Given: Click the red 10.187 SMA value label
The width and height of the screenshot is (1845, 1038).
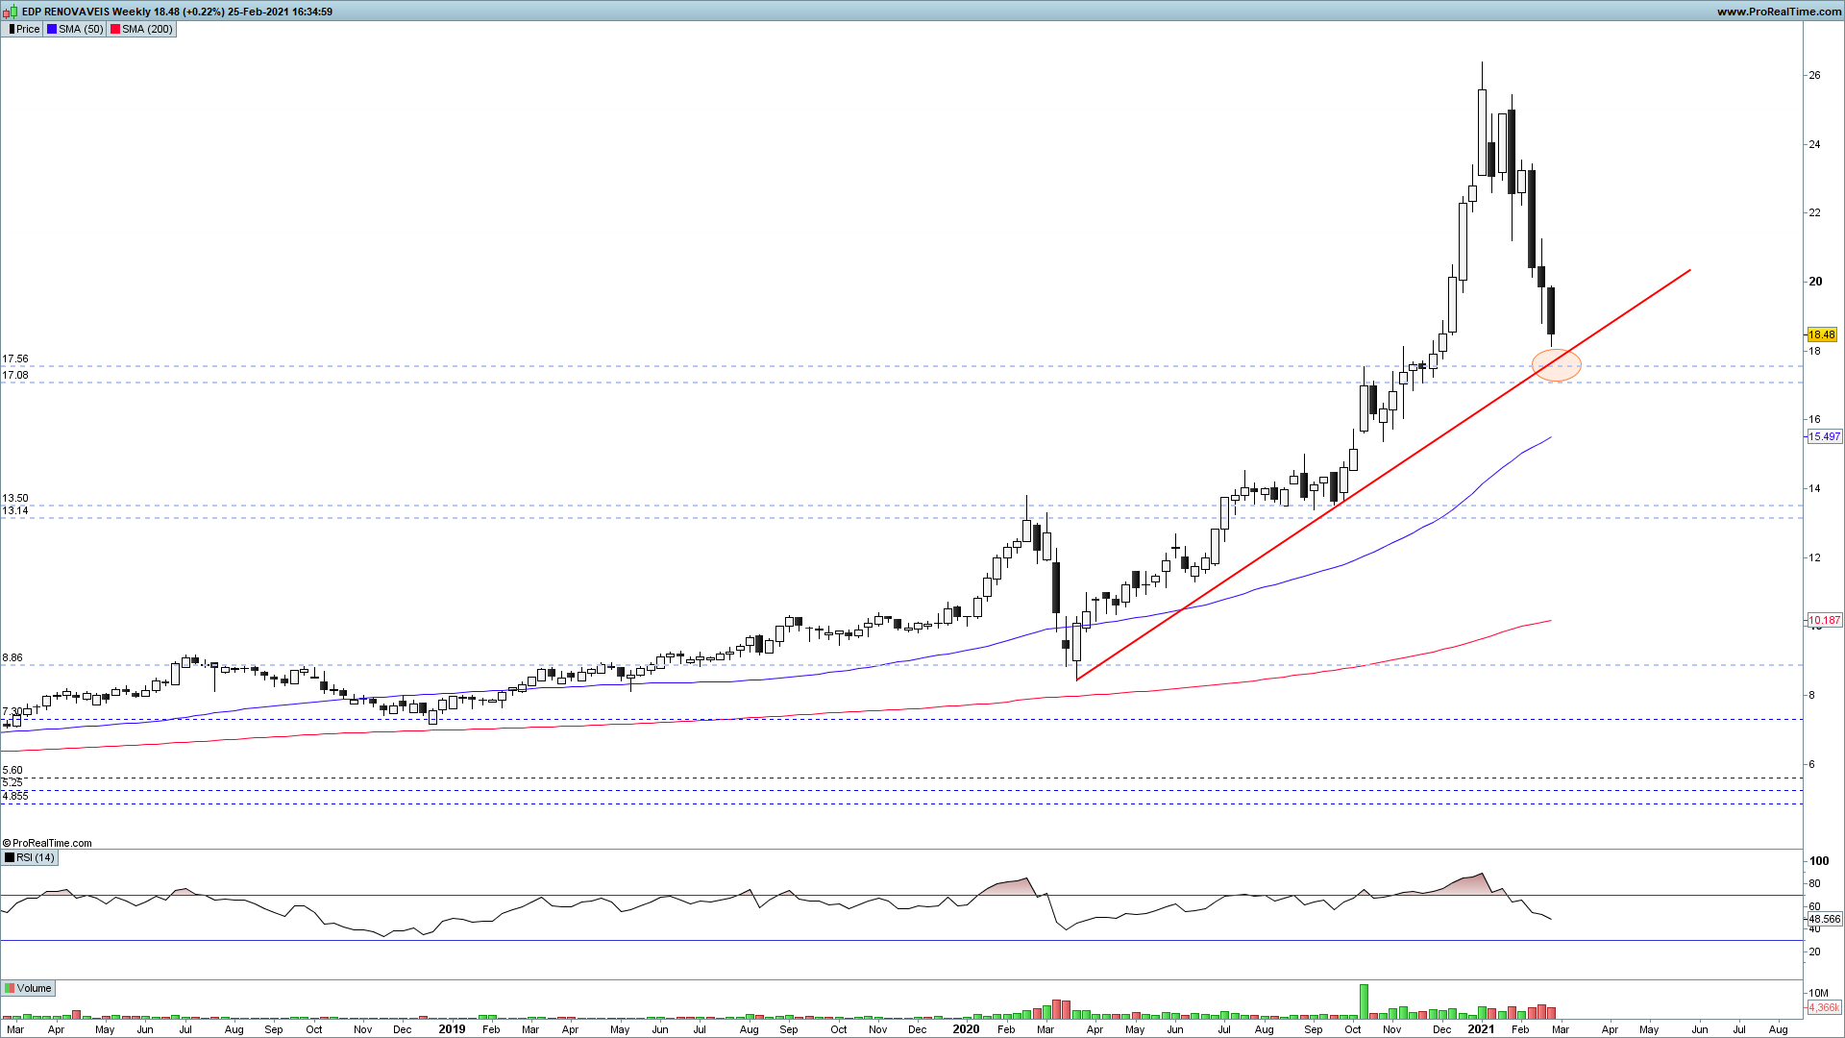Looking at the screenshot, I should click(x=1824, y=620).
